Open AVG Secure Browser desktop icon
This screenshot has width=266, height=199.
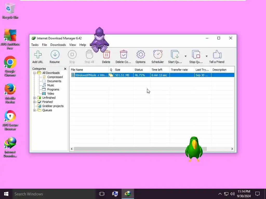(10, 120)
